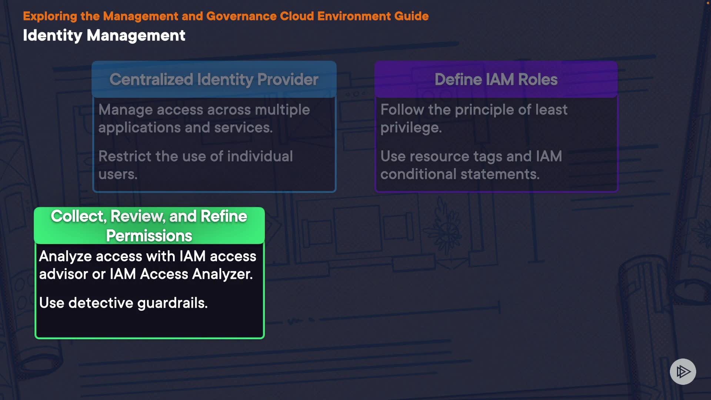This screenshot has height=400, width=711.
Task: Click 'Use detective guardrails' bullet
Action: 123,303
